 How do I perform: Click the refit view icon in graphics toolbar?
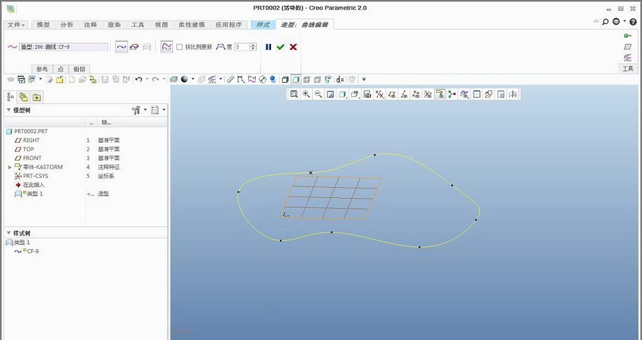(x=294, y=94)
